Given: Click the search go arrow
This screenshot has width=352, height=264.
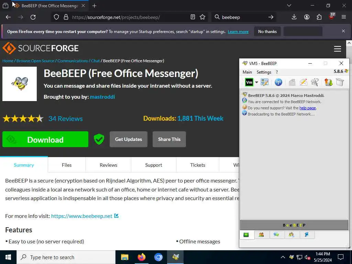Looking at the screenshot, I should coord(271,17).
